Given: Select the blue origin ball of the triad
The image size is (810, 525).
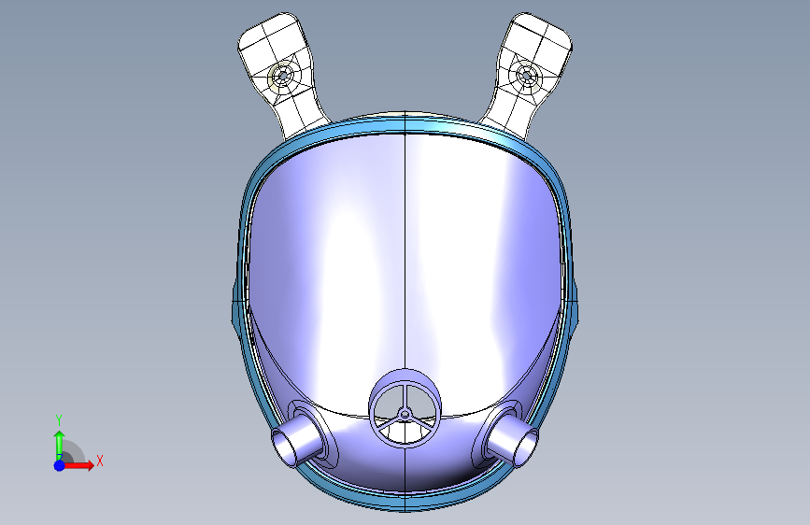Looking at the screenshot, I should coord(60,465).
